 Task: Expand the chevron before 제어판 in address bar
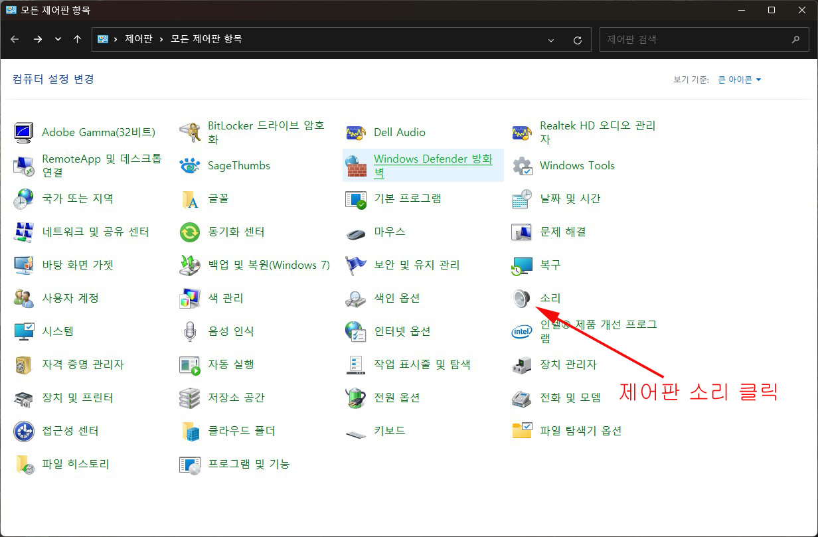(x=116, y=39)
